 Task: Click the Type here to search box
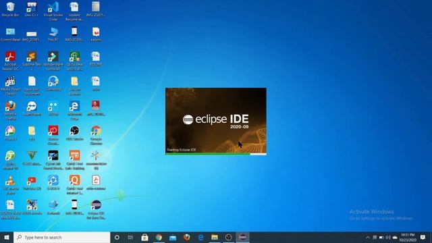coord(61,237)
